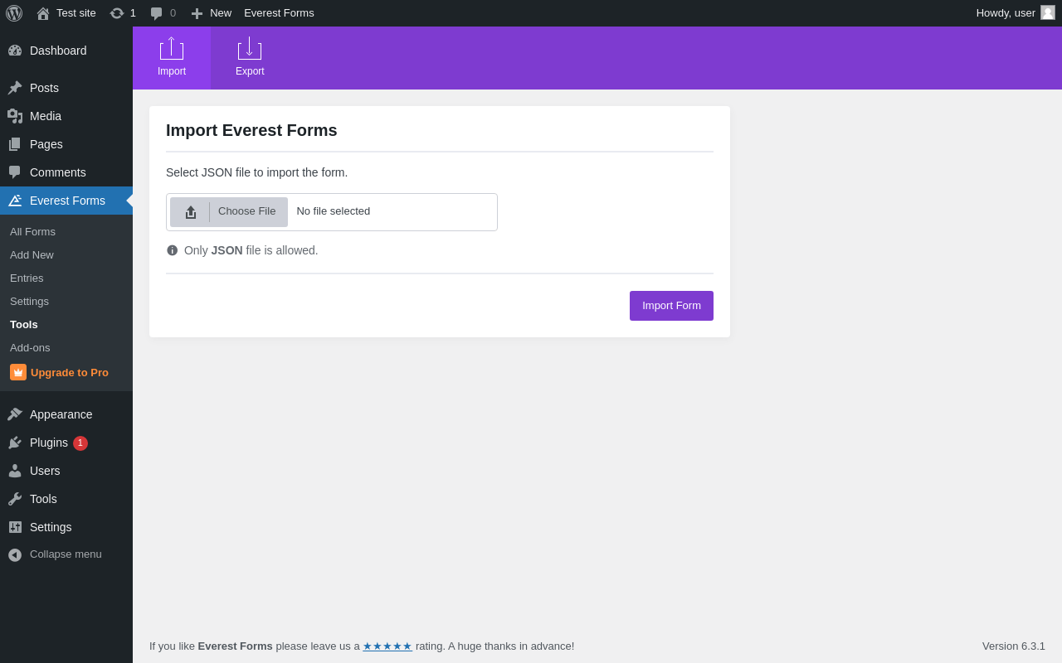The height and width of the screenshot is (663, 1062).
Task: Click the Collapse menu arrow icon
Action: coord(15,554)
